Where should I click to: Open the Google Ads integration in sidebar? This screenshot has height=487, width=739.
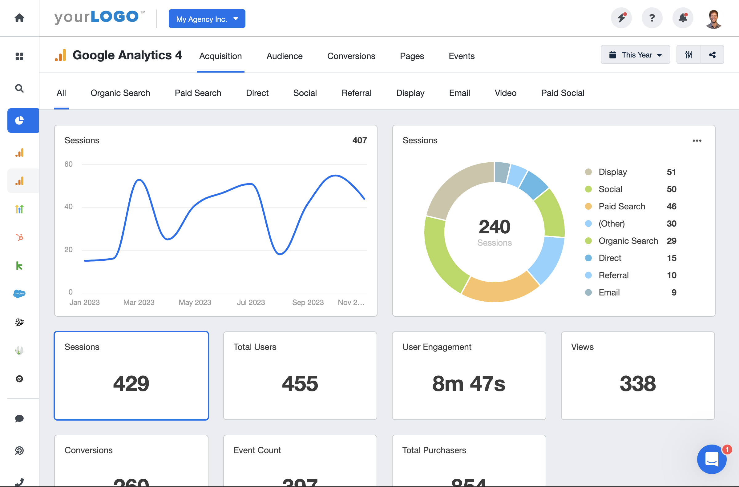click(x=19, y=209)
